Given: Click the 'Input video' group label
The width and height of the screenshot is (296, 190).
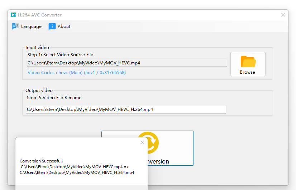Looking at the screenshot, I should pos(37,48).
